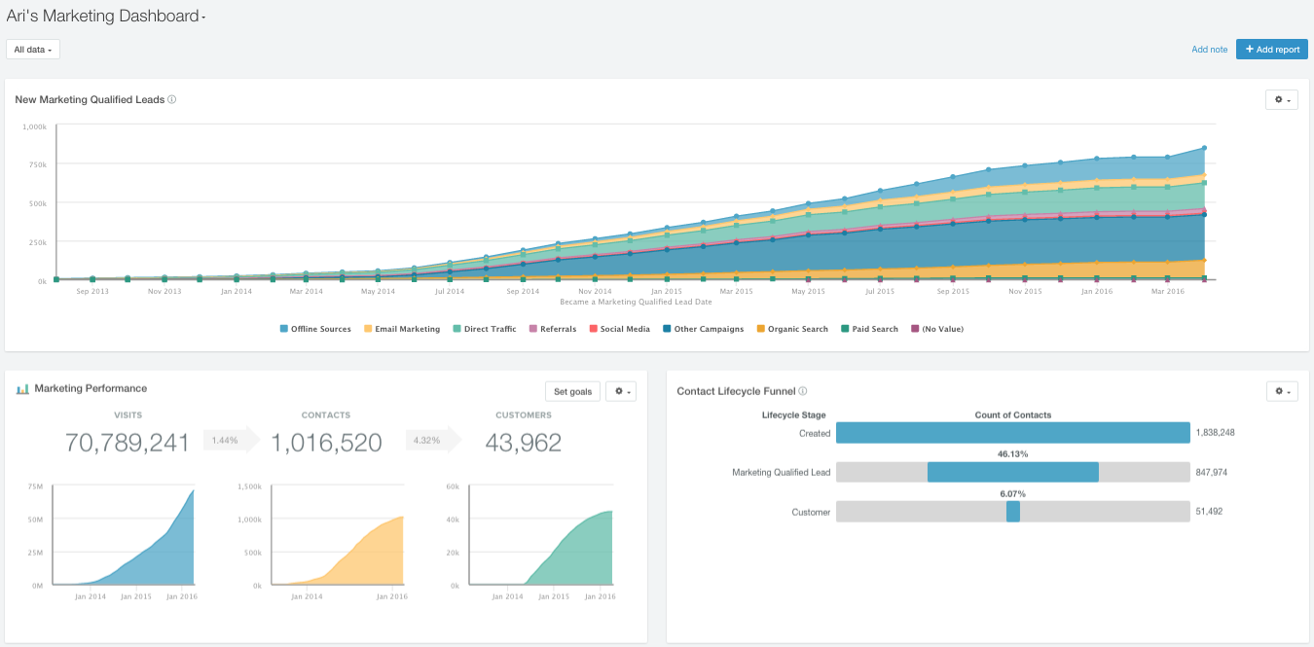Open gear settings for Marketing Performance report
The width and height of the screenshot is (1314, 647).
(621, 391)
